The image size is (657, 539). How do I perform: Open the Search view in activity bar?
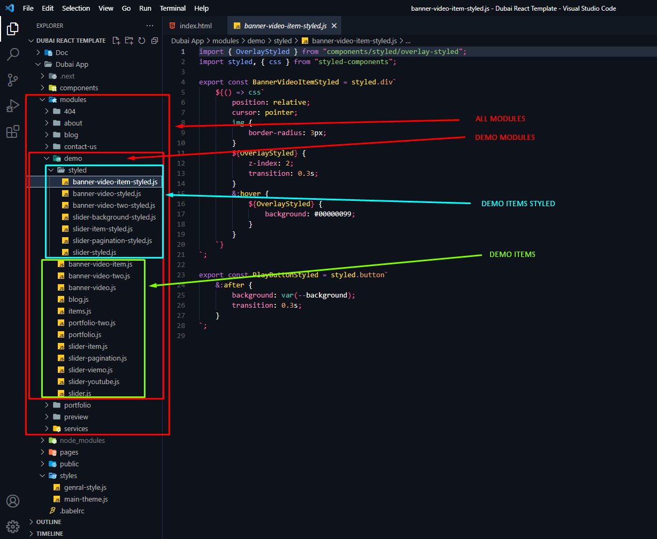pos(13,54)
